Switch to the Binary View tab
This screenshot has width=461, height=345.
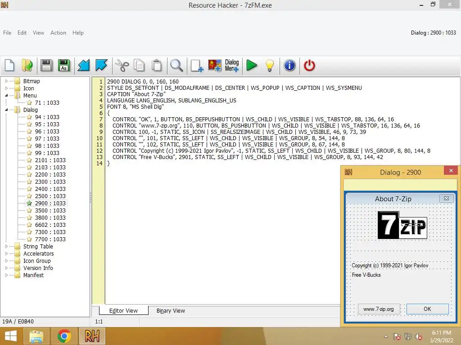(171, 311)
